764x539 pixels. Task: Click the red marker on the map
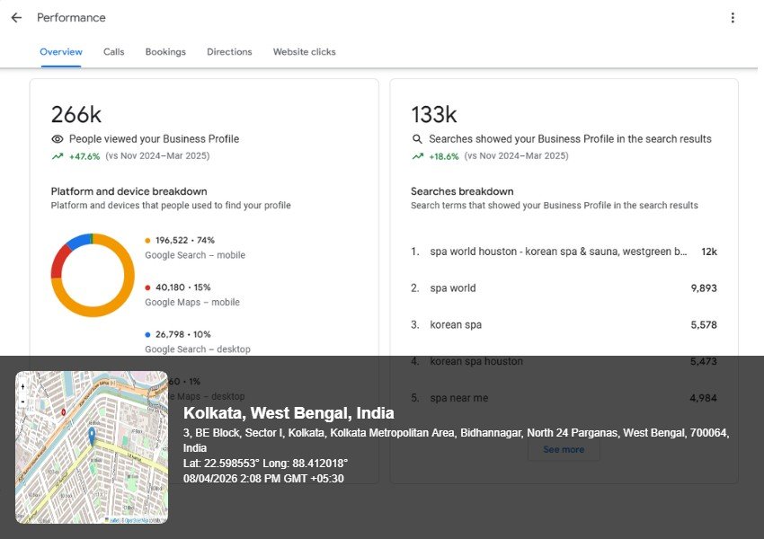click(x=63, y=411)
